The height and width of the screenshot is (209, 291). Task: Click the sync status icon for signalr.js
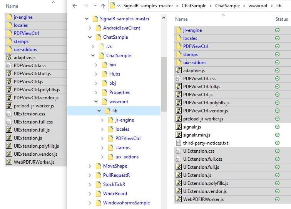(x=277, y=127)
